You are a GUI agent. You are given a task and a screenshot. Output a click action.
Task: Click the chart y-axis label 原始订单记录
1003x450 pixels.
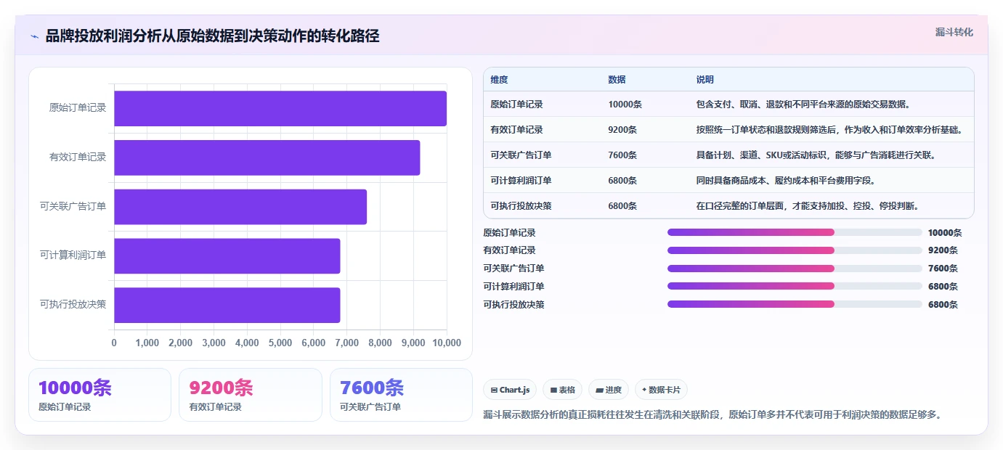click(x=78, y=108)
